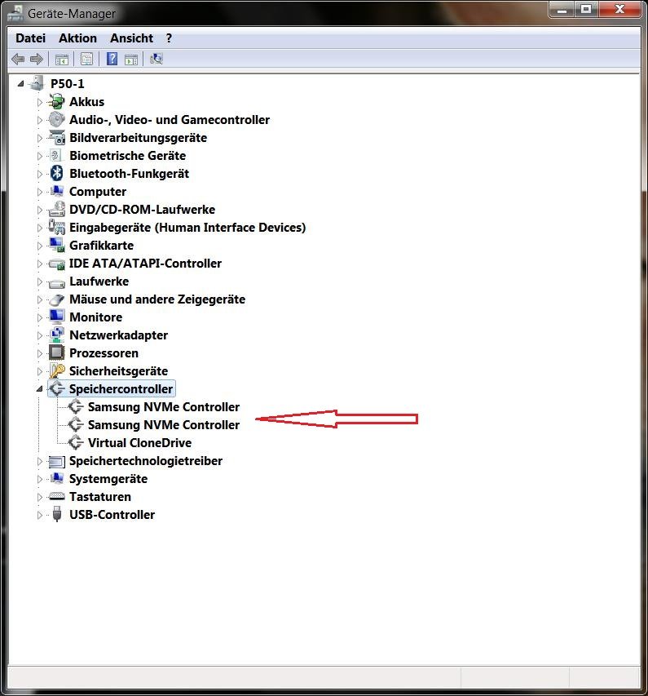Open the Aktion menu
648x696 pixels.
77,38
